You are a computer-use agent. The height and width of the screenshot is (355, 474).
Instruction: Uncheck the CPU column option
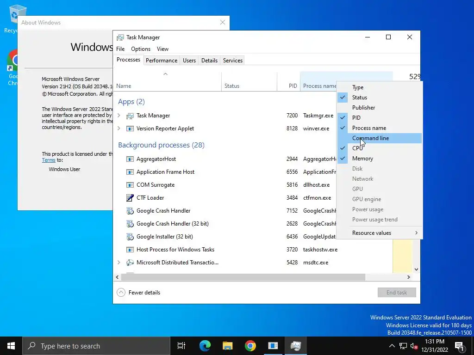click(x=380, y=148)
